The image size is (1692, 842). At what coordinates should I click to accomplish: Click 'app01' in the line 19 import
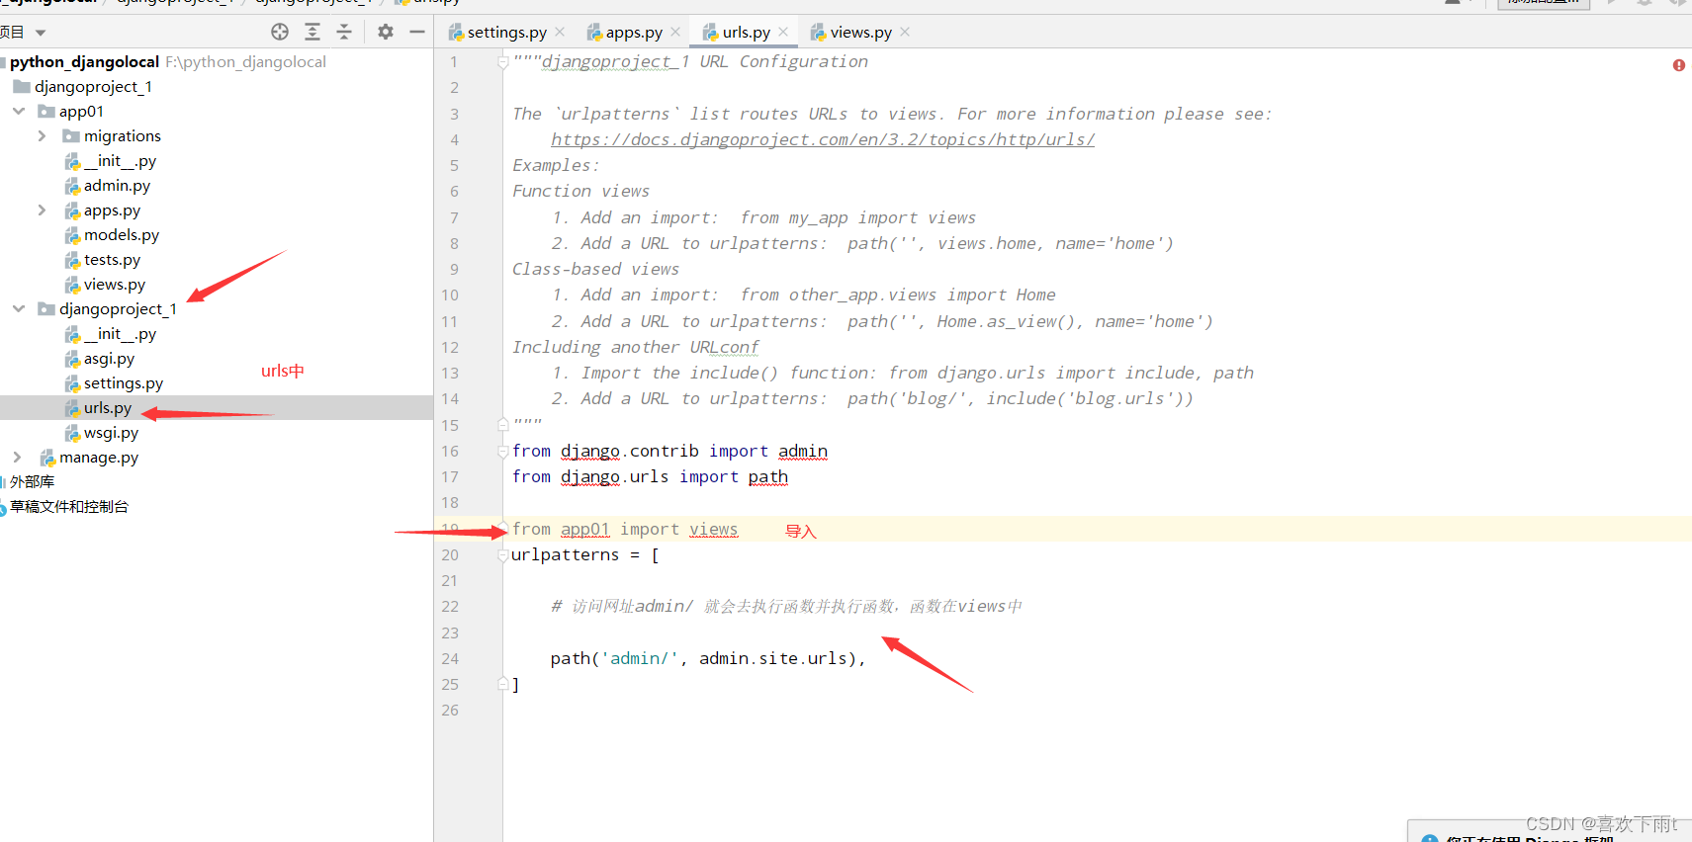click(x=585, y=529)
